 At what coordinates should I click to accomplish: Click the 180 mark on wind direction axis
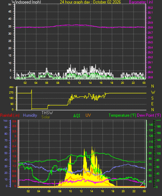(x=11, y=98)
